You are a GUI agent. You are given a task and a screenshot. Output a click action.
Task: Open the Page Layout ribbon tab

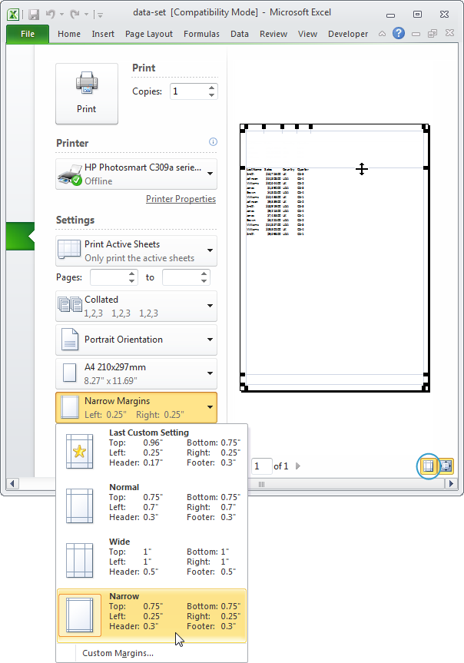click(148, 34)
